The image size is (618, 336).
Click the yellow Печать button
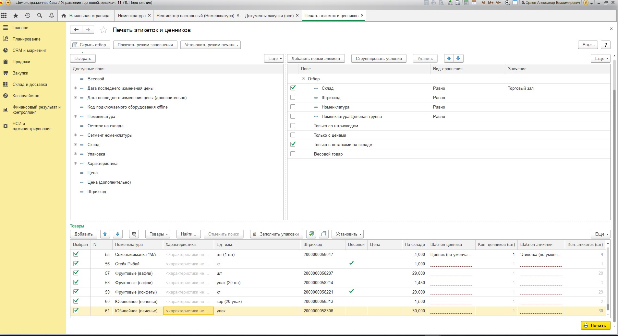pyautogui.click(x=596, y=325)
